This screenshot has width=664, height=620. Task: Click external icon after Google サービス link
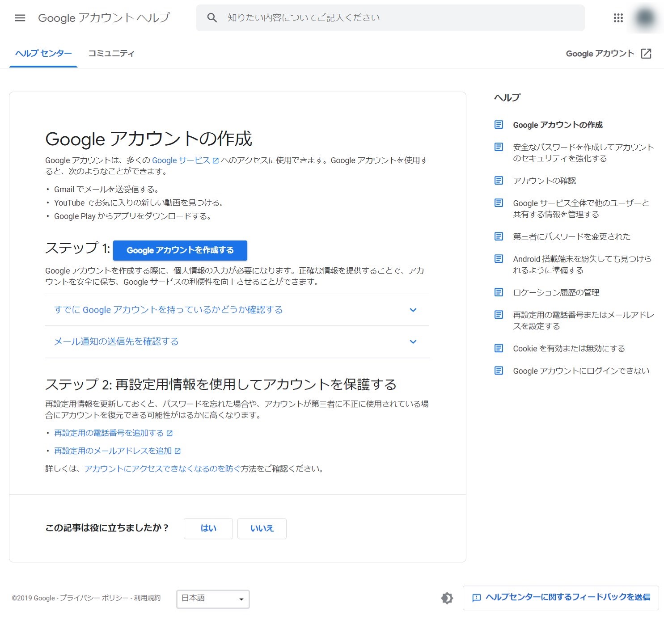(x=216, y=160)
